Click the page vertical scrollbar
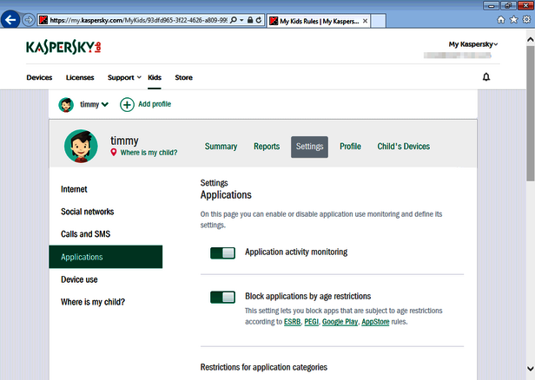 click(529, 217)
